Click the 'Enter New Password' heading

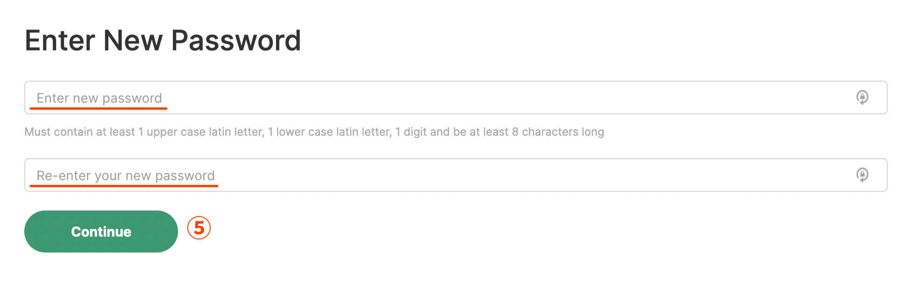[x=163, y=41]
